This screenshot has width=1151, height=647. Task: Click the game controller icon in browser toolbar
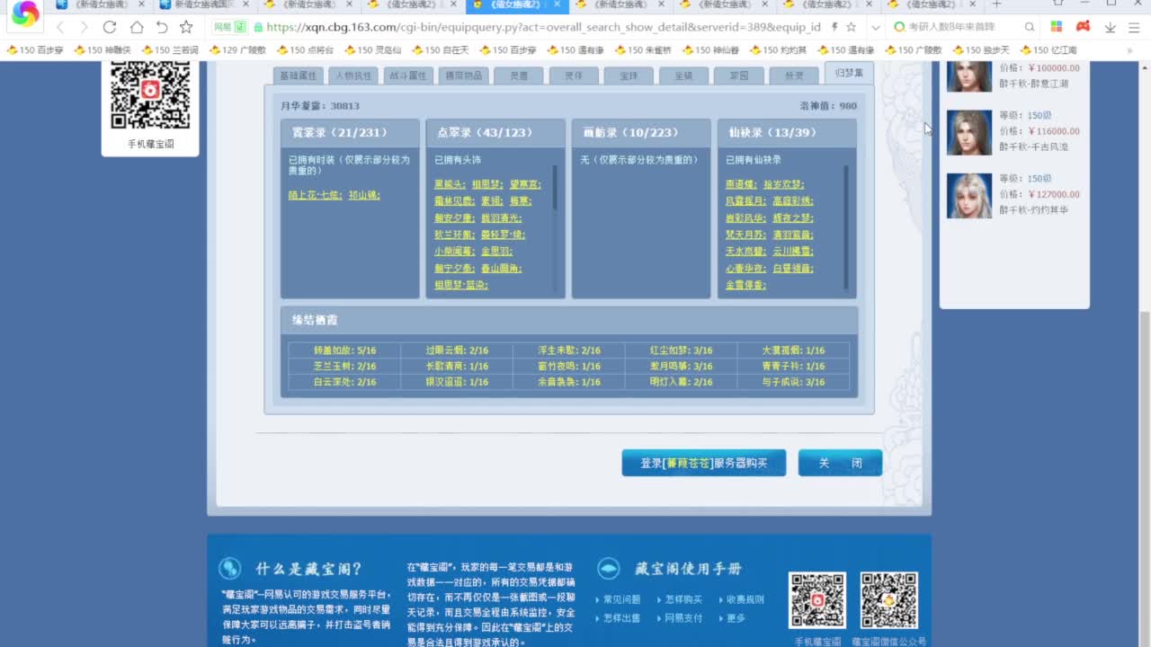click(1083, 27)
